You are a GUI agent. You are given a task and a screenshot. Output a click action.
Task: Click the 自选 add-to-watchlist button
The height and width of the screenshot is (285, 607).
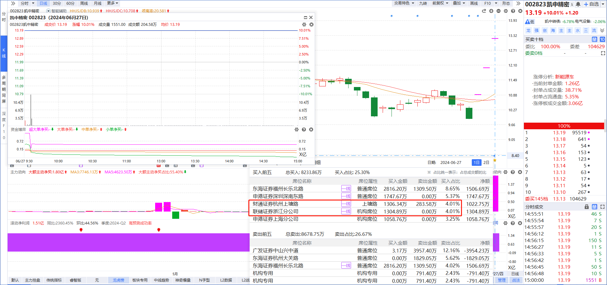tap(592, 4)
